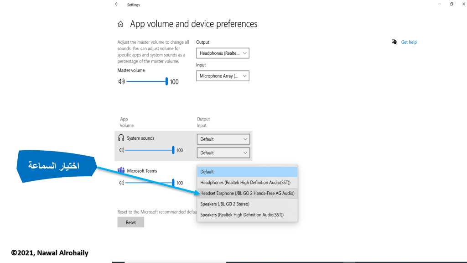
Task: Click the Get help chat icon
Action: [394, 42]
